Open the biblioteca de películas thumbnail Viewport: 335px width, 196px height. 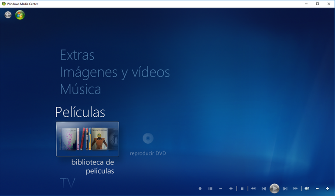87,139
